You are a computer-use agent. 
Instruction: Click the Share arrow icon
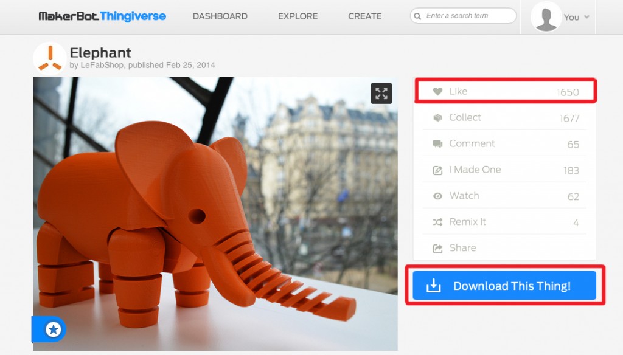point(437,249)
